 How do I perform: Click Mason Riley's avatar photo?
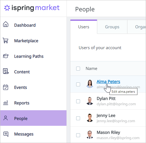pyautogui.click(x=90, y=135)
